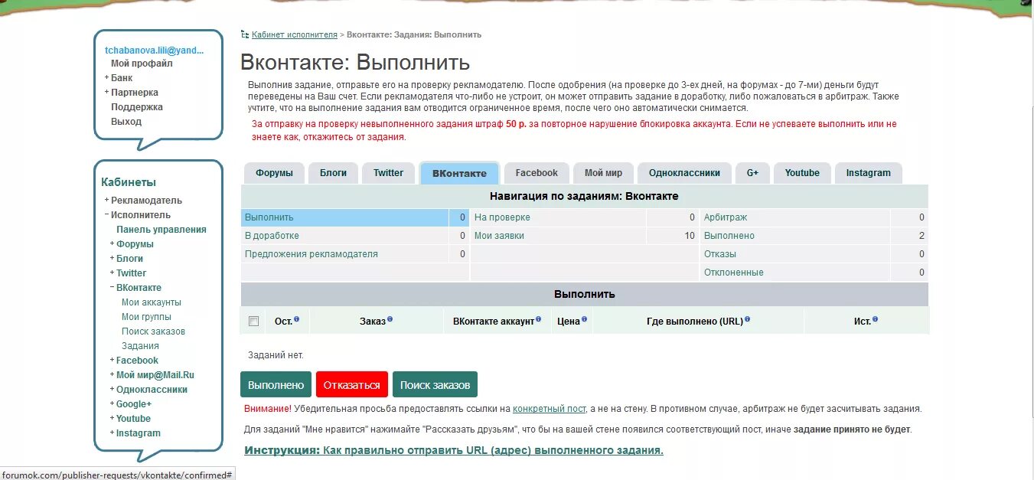Open Мои аккаунты under ВКонтакте
The width and height of the screenshot is (1034, 480).
(x=152, y=302)
